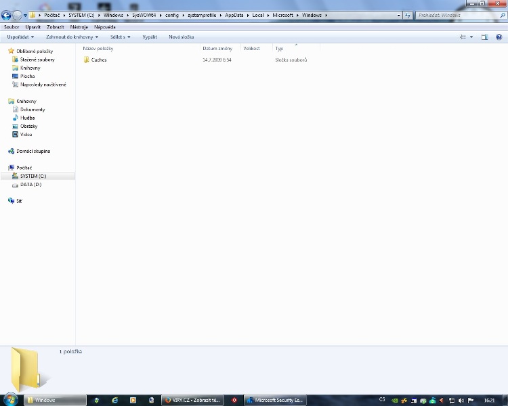Screen dimensions: 508x406
Task: Open the Soubor menu
Action: (x=12, y=26)
